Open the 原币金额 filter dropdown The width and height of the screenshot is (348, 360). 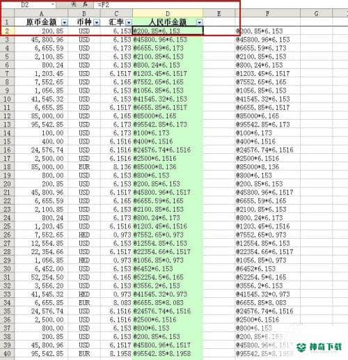pyautogui.click(x=64, y=22)
